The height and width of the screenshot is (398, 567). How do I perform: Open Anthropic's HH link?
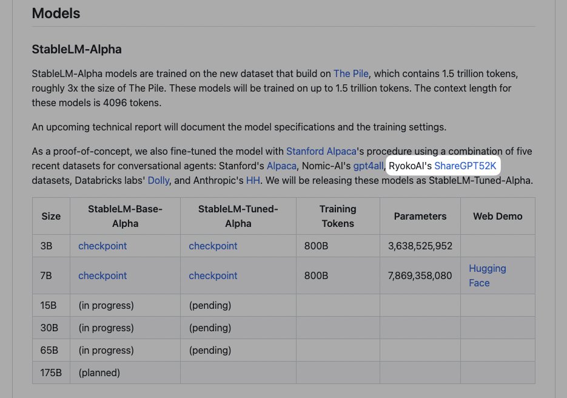[253, 181]
